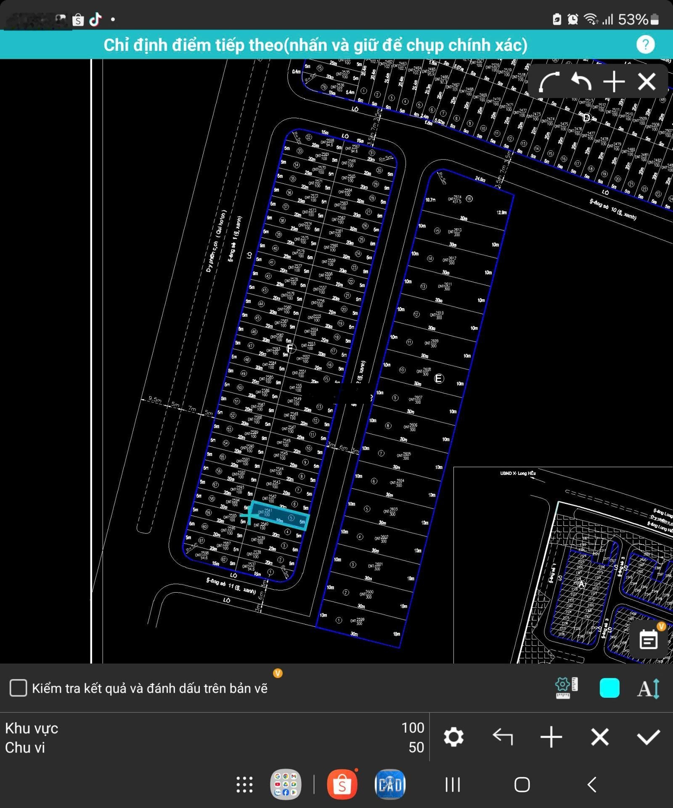Image resolution: width=673 pixels, height=808 pixels.
Task: Open measurement scale settings icon
Action: [566, 688]
